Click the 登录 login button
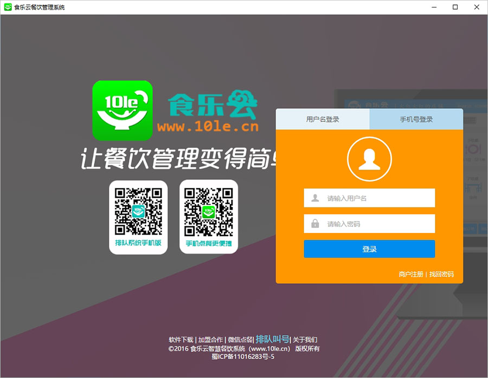This screenshot has width=488, height=378. coord(369,249)
